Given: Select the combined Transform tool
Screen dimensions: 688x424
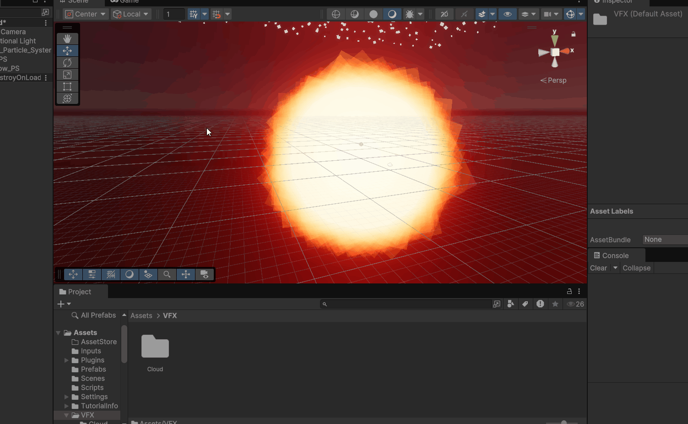Looking at the screenshot, I should click(67, 98).
